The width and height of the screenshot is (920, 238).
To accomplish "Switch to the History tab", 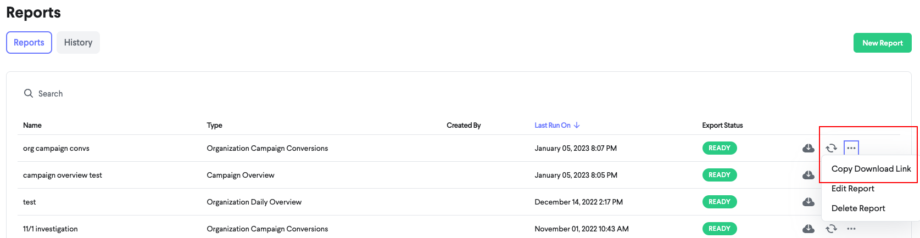I will coord(78,42).
